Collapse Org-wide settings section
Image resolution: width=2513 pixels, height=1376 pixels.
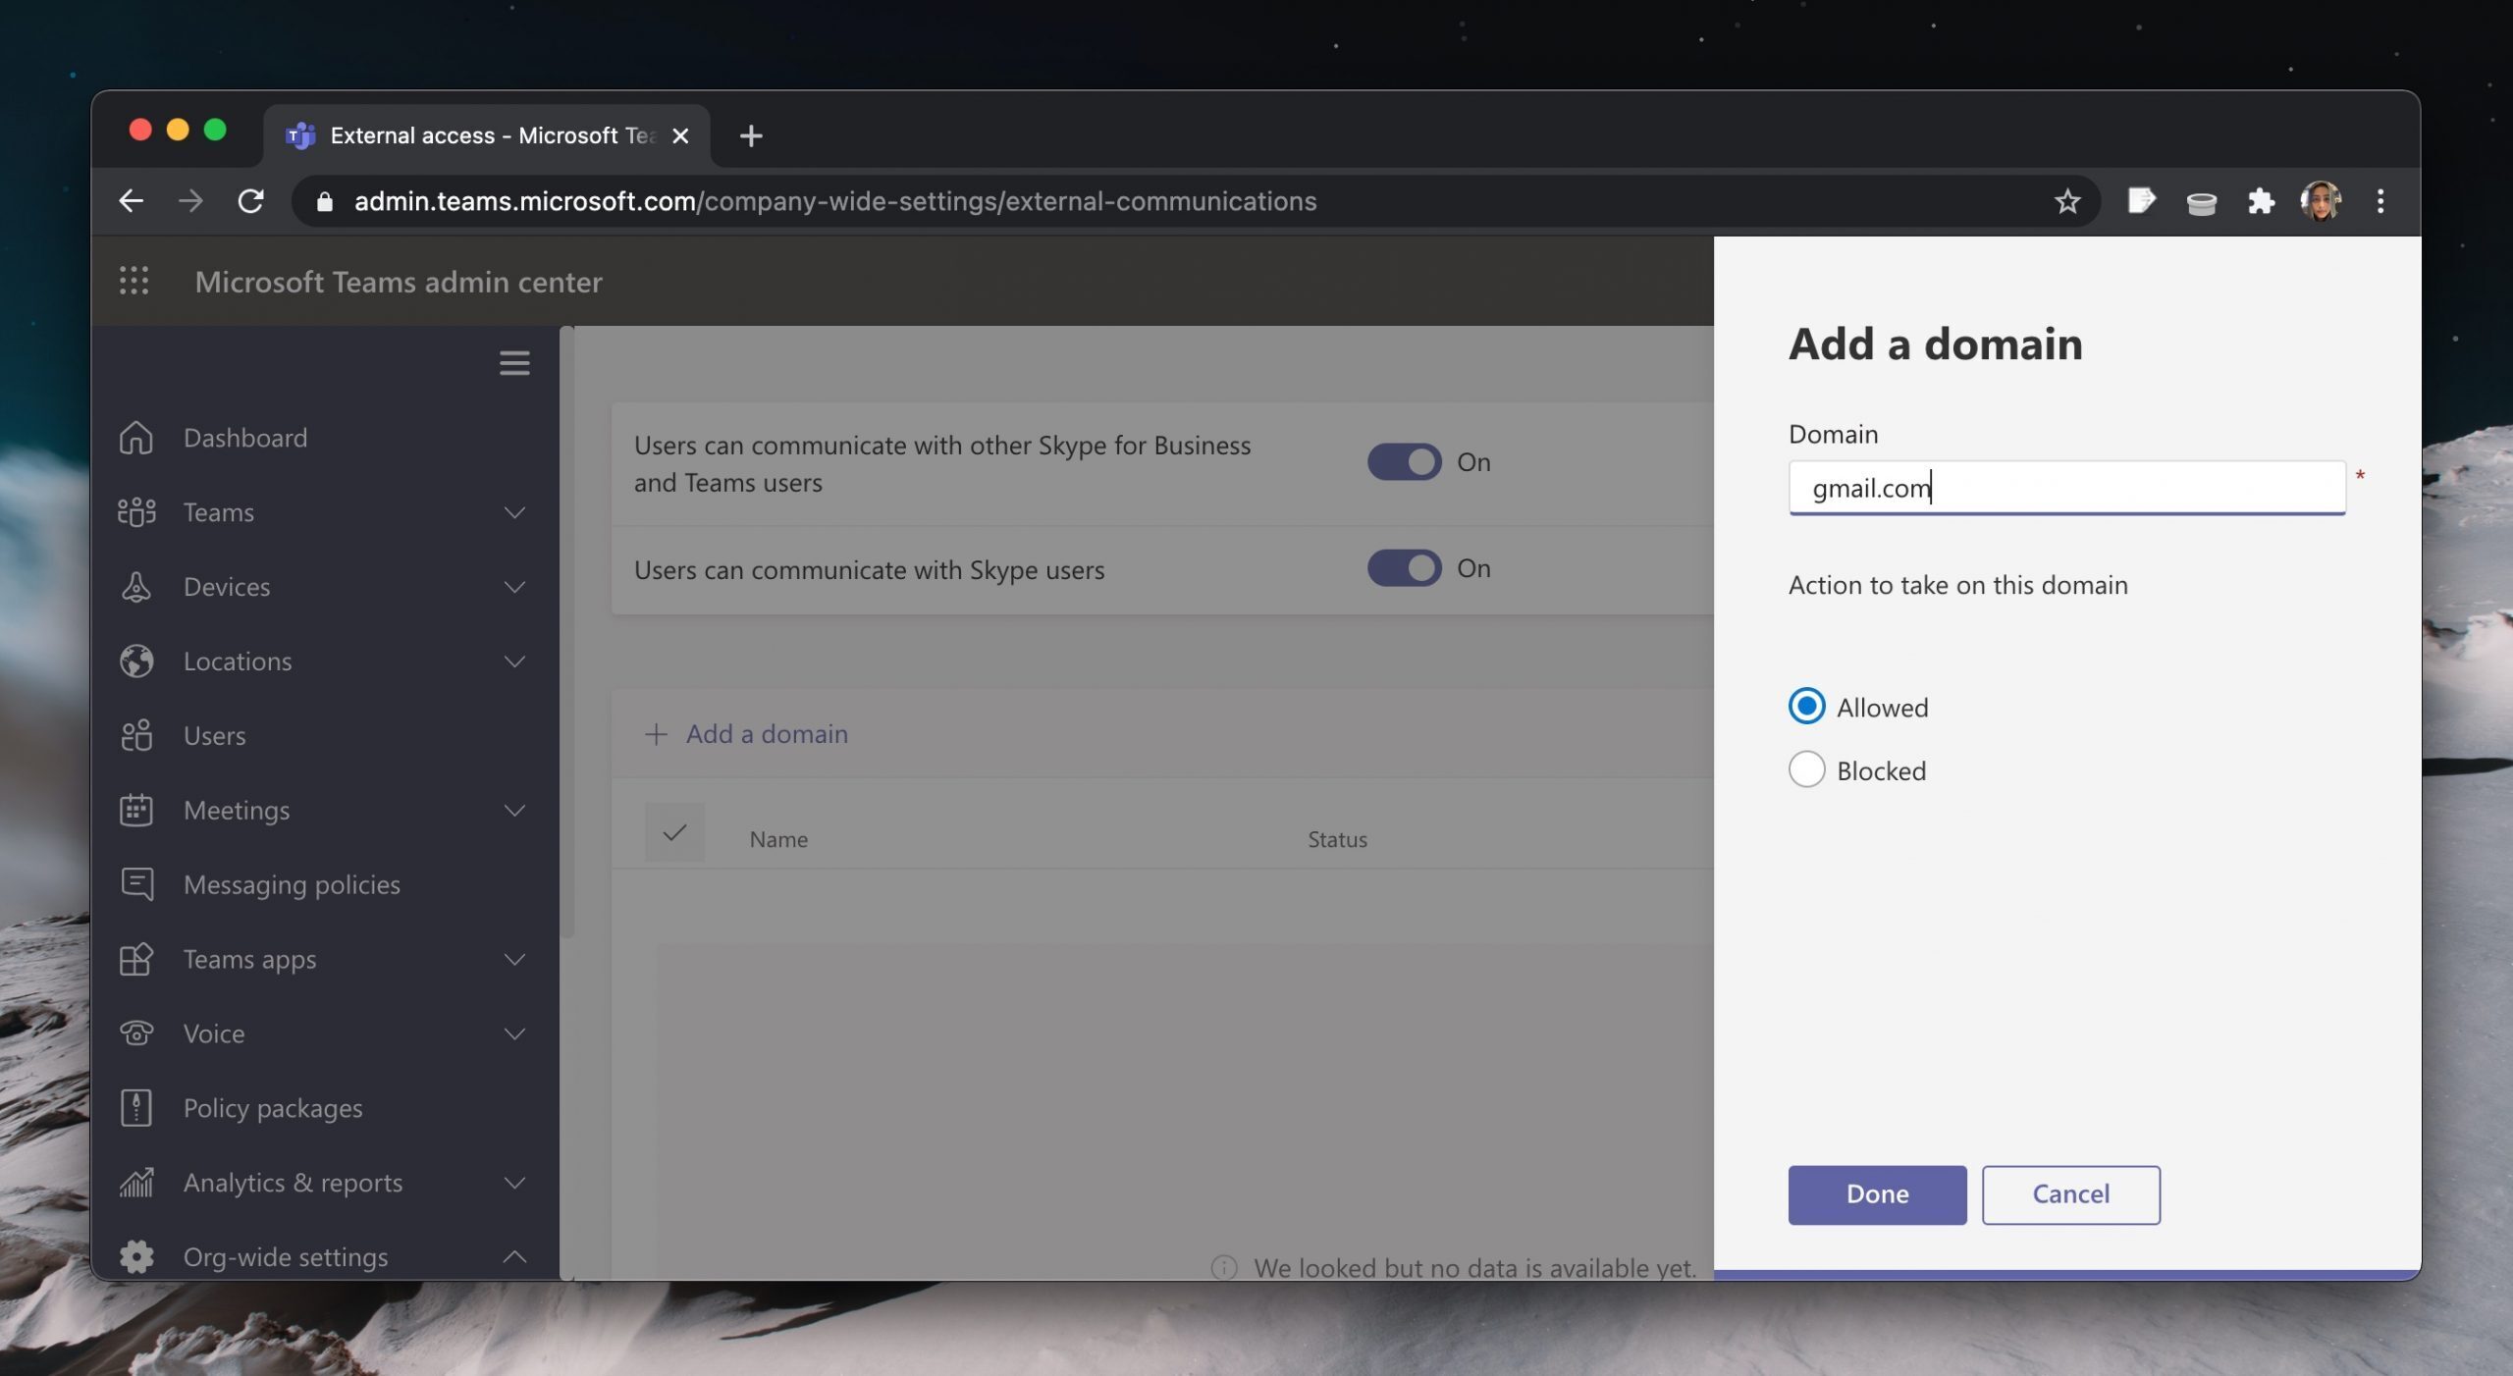pyautogui.click(x=514, y=1257)
